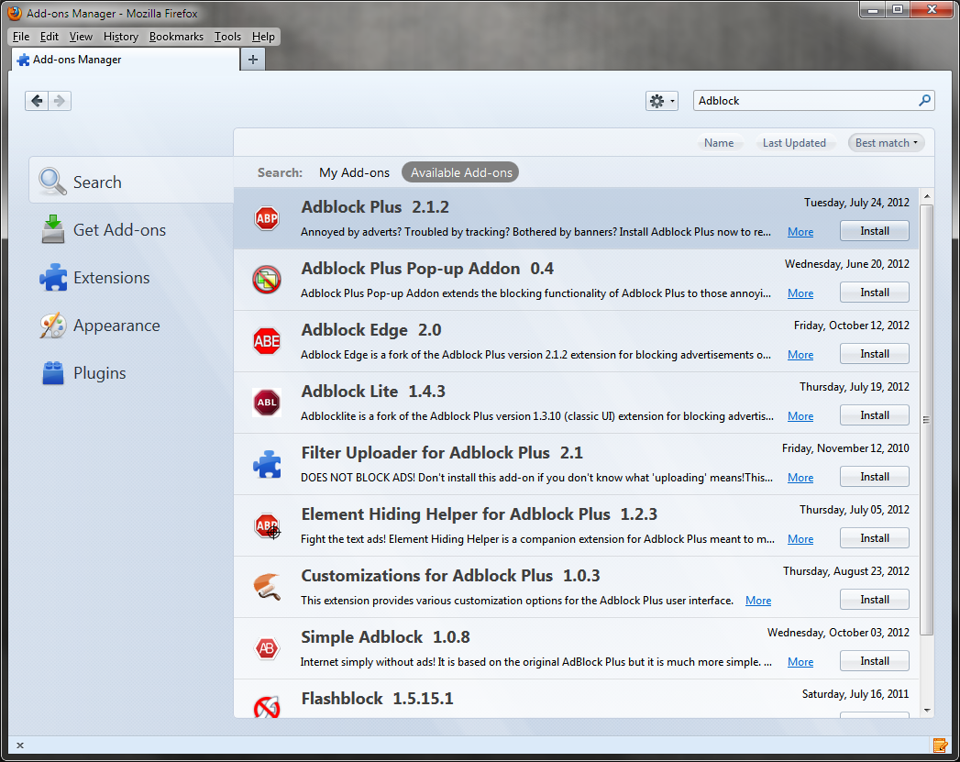Sort results by Name
This screenshot has width=960, height=762.
(x=718, y=143)
